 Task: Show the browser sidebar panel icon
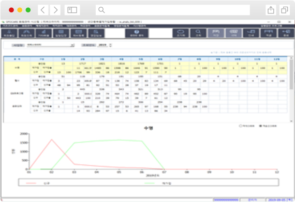(x=72, y=10)
